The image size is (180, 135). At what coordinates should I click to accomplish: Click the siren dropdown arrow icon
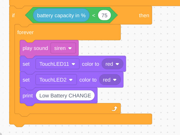click(x=70, y=48)
